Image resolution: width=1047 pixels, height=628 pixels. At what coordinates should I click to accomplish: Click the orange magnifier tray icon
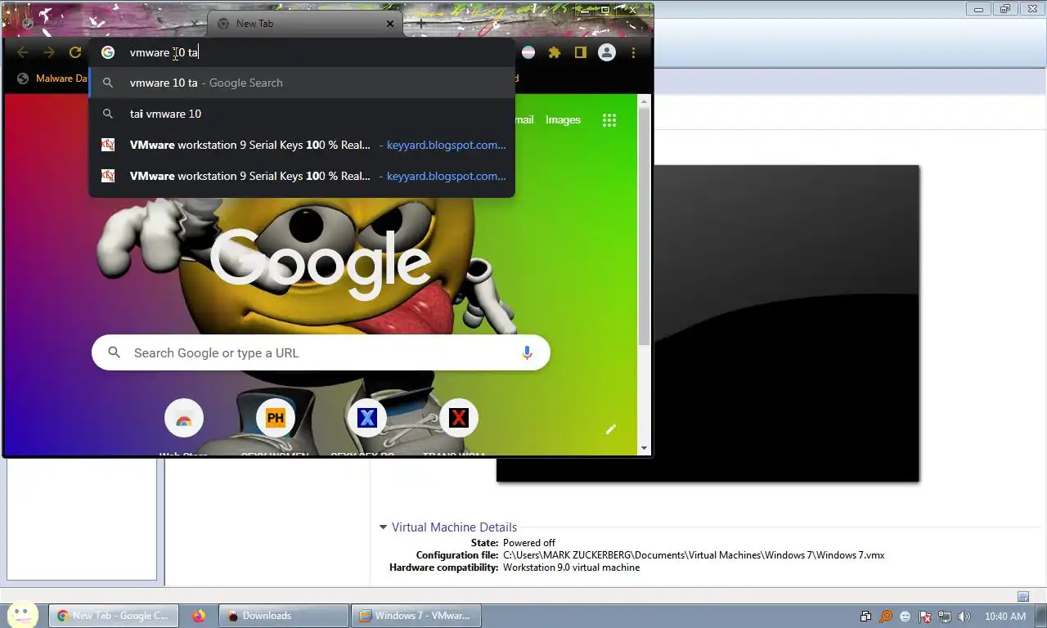pyautogui.click(x=886, y=617)
